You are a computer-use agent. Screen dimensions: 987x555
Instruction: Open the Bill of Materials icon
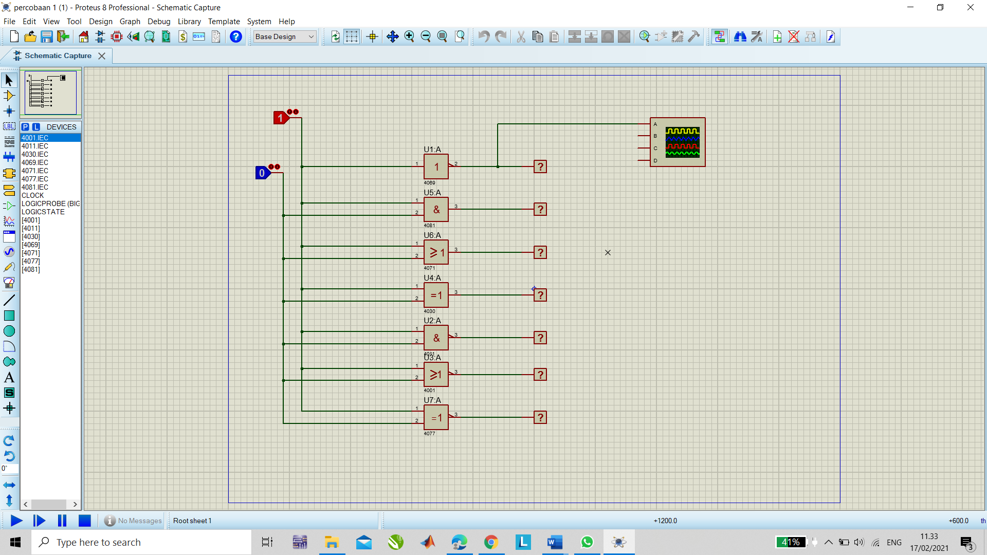(182, 36)
